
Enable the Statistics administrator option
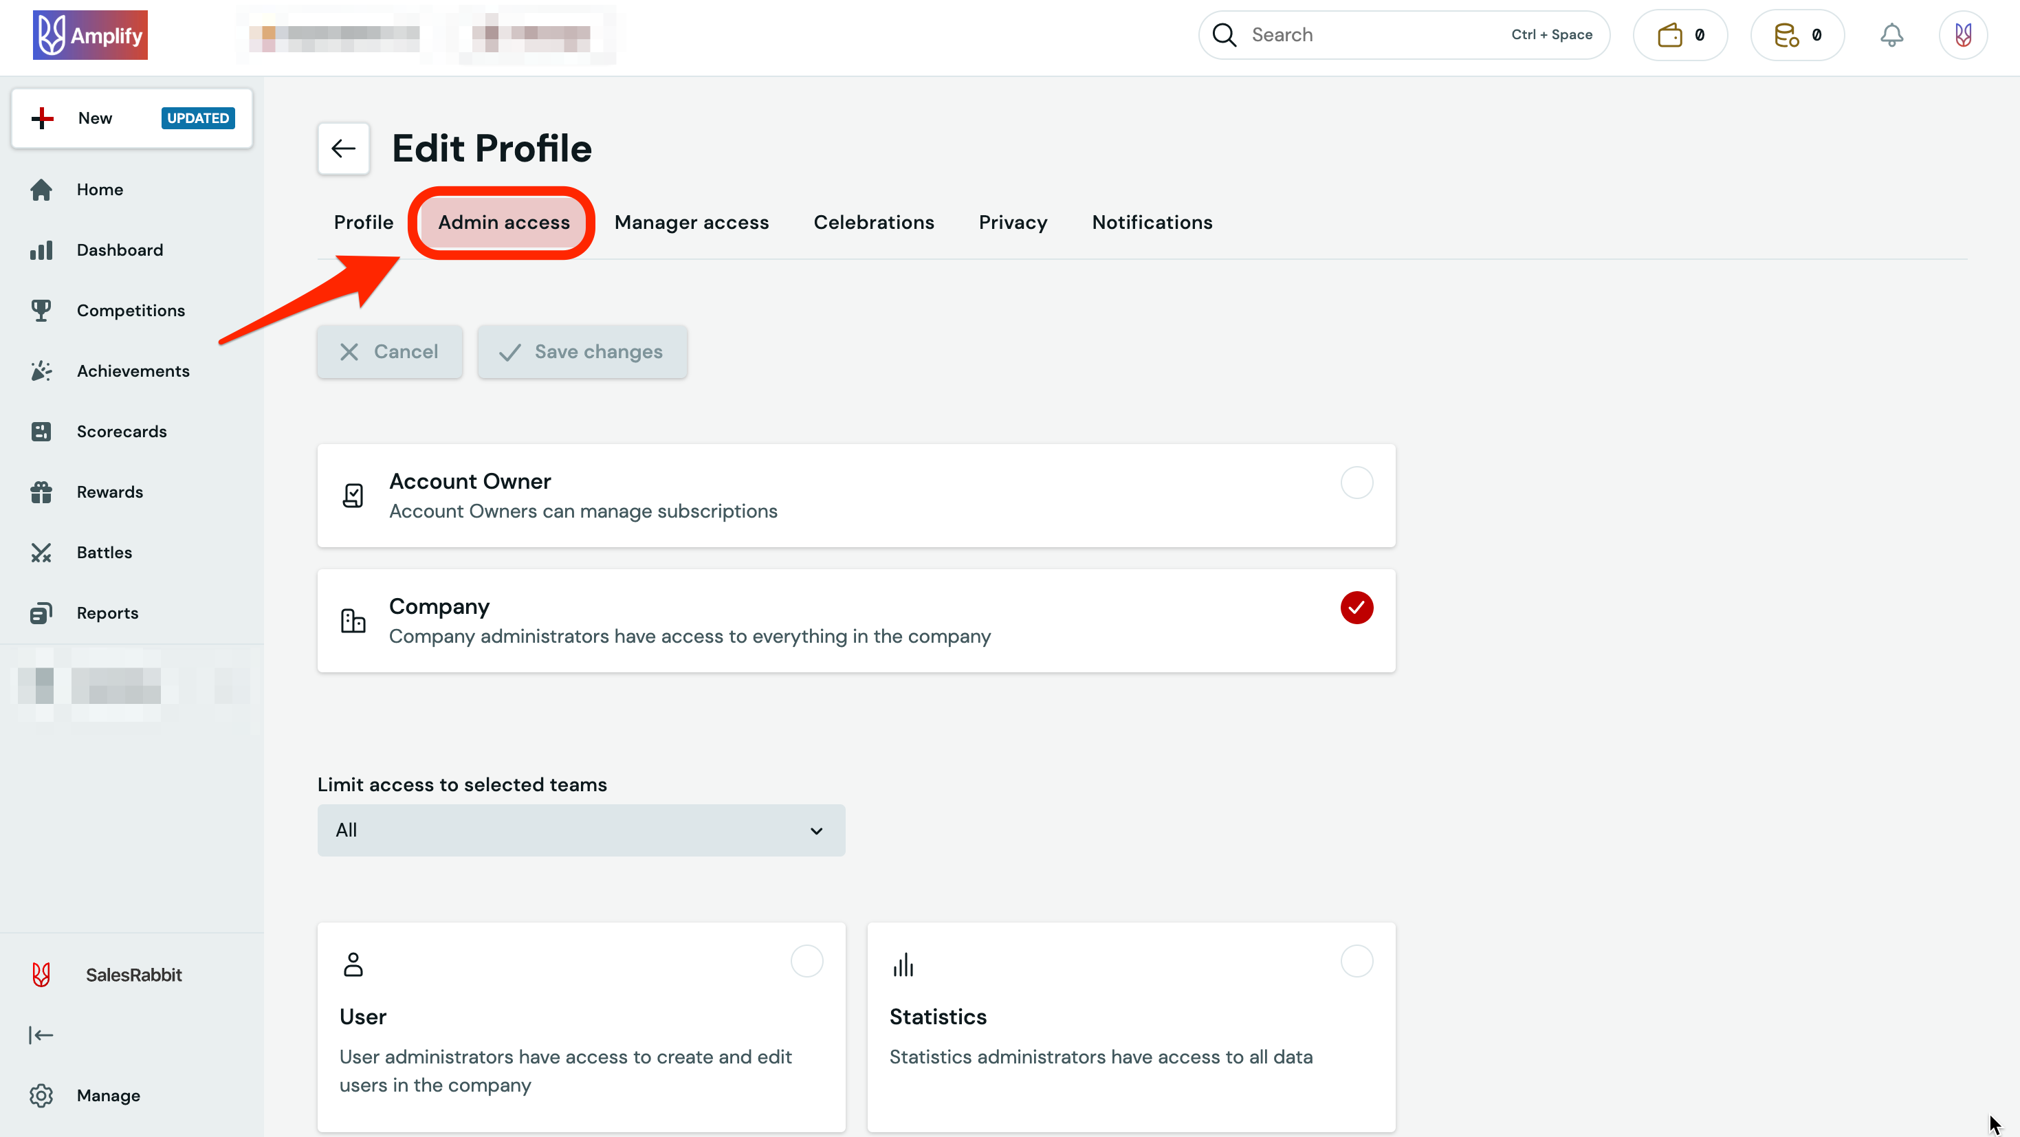(x=1357, y=960)
